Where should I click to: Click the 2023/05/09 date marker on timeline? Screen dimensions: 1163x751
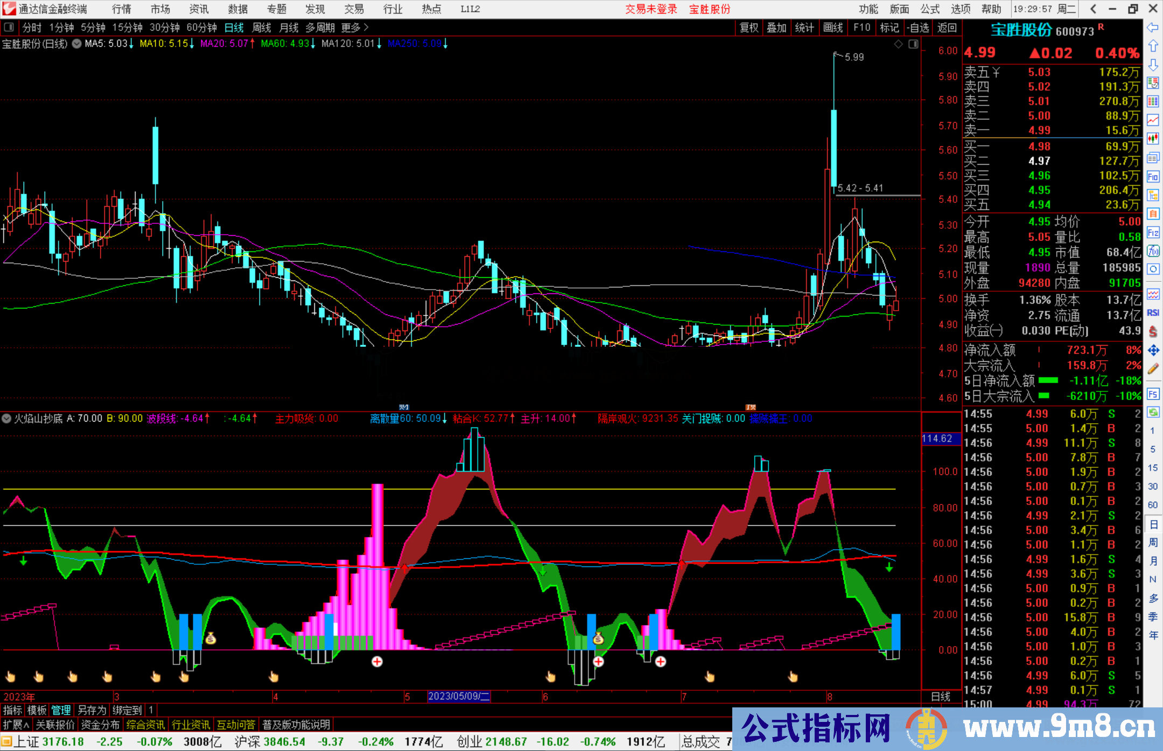point(459,696)
